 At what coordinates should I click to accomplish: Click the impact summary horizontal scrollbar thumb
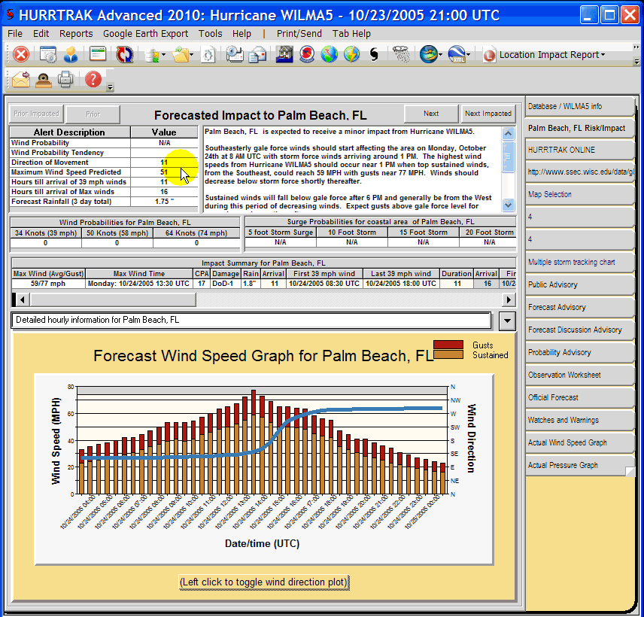pyautogui.click(x=113, y=300)
